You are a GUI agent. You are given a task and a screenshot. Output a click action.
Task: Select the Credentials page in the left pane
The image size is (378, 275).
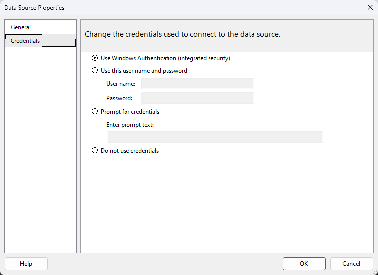(x=40, y=40)
